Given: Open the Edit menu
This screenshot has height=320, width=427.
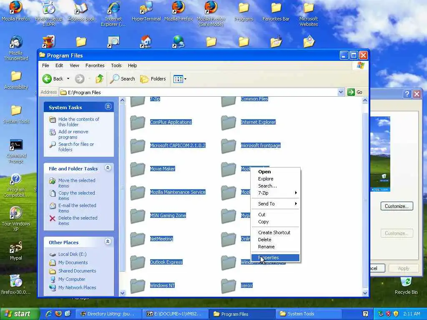Looking at the screenshot, I should [x=59, y=65].
